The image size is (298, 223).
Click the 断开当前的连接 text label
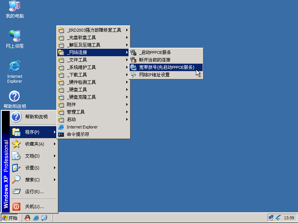(155, 60)
